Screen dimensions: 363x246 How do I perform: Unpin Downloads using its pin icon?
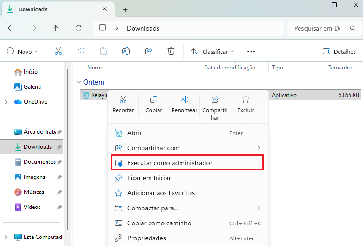60,147
